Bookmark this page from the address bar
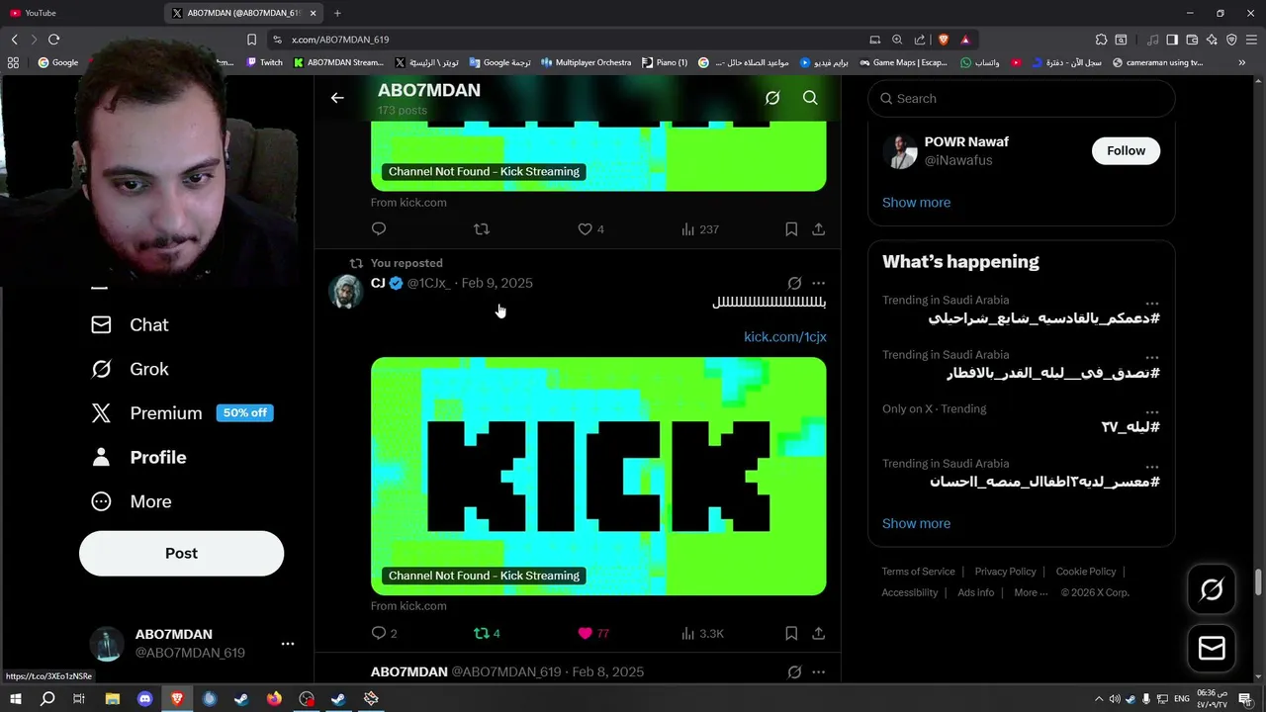 pyautogui.click(x=251, y=40)
